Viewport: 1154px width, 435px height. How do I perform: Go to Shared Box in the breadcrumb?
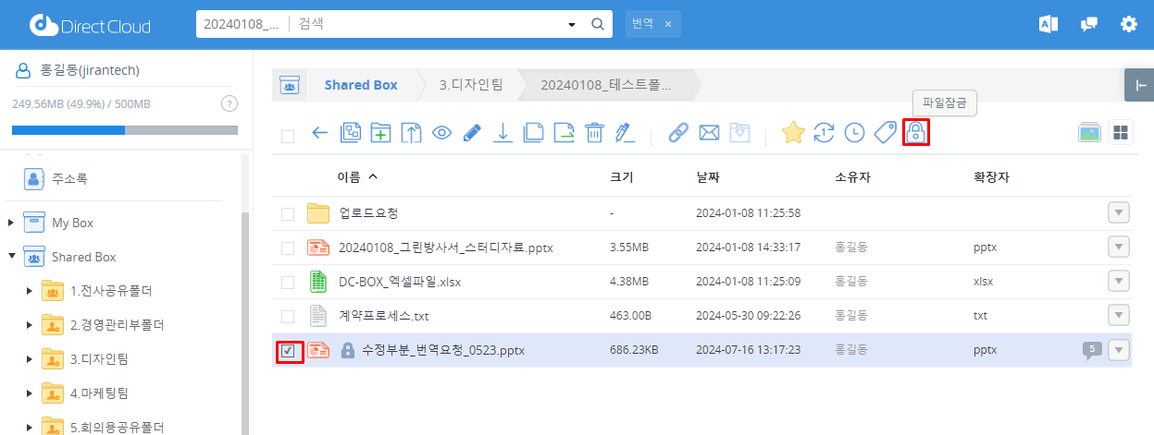[360, 85]
